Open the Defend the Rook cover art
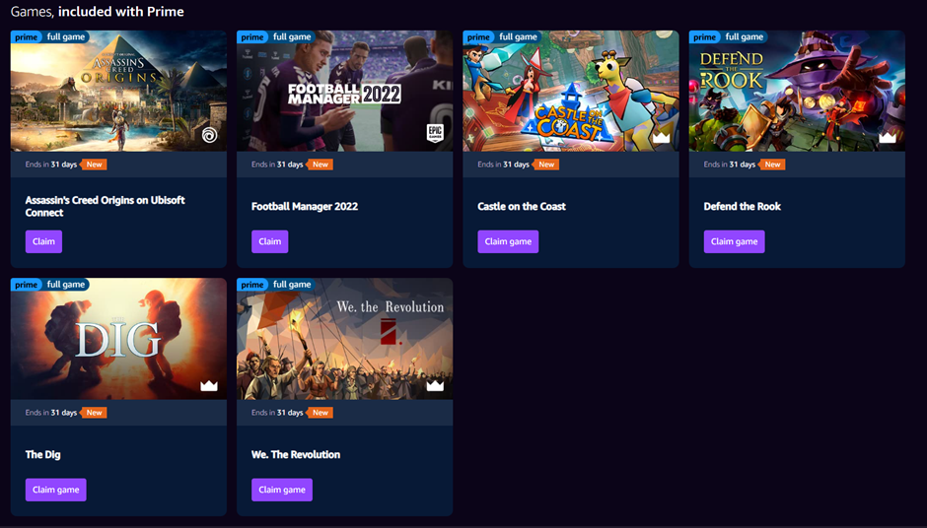927x528 pixels. coord(797,91)
